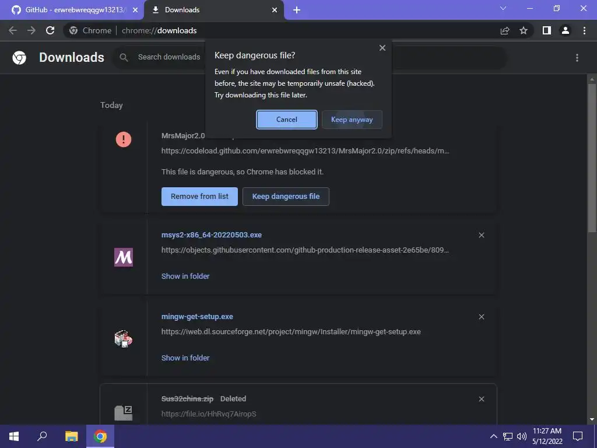Open the volume tray icon
The width and height of the screenshot is (597, 448).
522,436
